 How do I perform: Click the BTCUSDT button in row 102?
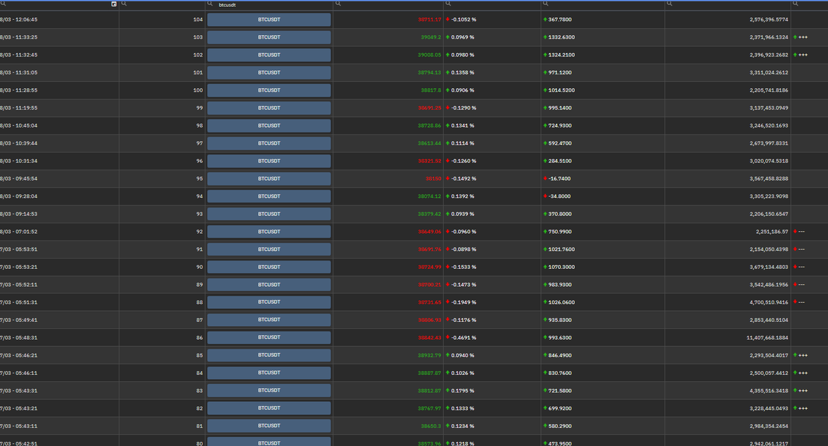coord(269,55)
